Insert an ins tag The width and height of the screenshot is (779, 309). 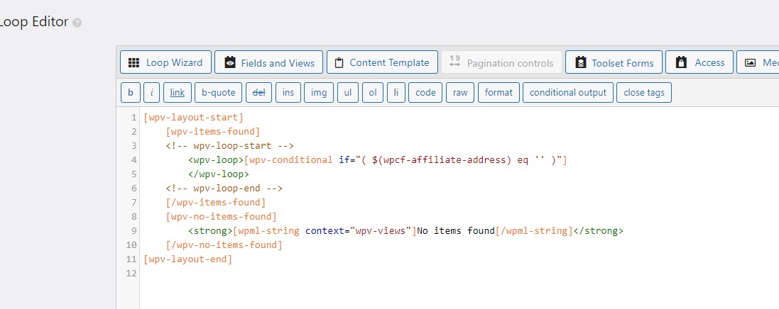pyautogui.click(x=288, y=92)
